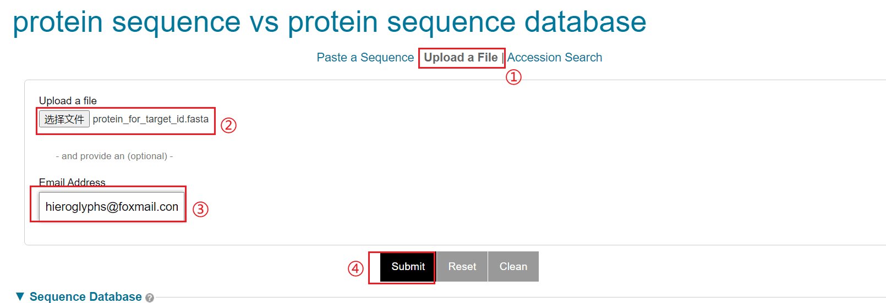Submit the uploaded protein sequence

pos(408,267)
